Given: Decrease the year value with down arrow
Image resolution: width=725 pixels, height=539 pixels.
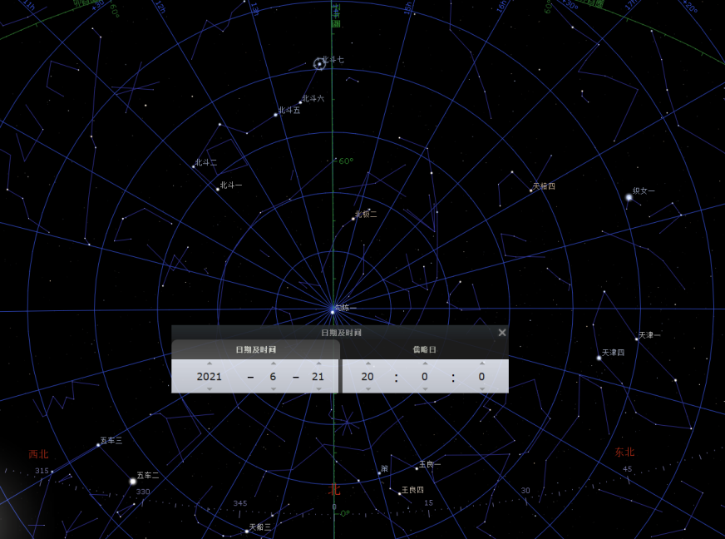Looking at the screenshot, I should (x=210, y=388).
